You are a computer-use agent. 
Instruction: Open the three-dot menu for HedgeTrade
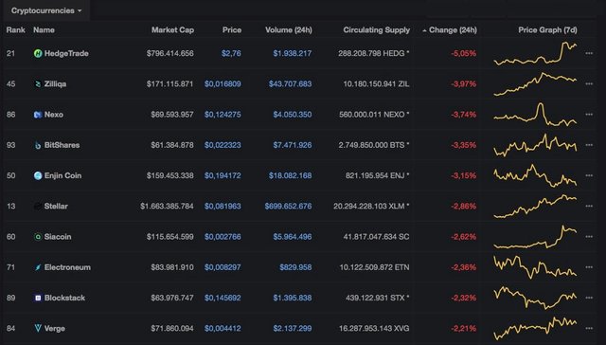click(589, 53)
